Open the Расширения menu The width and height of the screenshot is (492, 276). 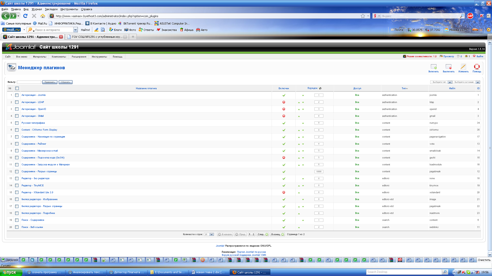pos(79,57)
